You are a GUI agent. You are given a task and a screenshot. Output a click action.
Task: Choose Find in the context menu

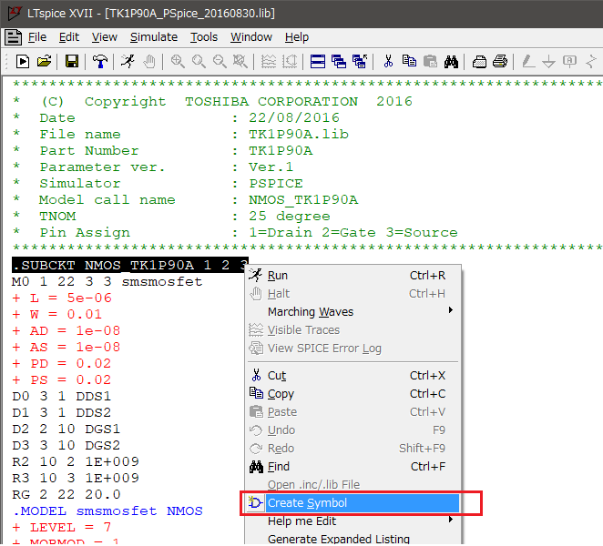coord(353,467)
